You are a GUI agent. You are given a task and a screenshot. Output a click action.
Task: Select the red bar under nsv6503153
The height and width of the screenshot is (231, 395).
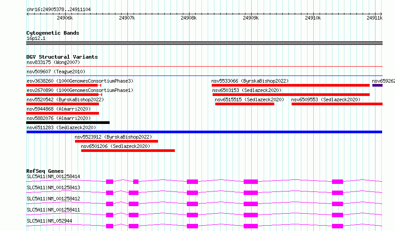pyautogui.click(x=291, y=95)
